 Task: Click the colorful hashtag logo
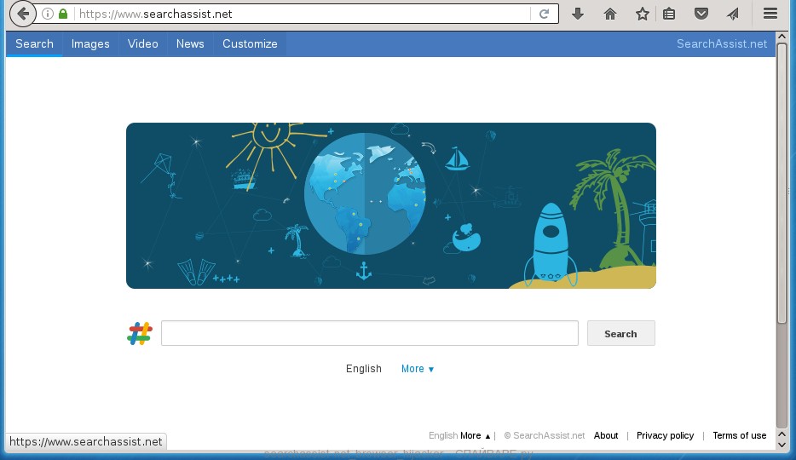pyautogui.click(x=139, y=333)
